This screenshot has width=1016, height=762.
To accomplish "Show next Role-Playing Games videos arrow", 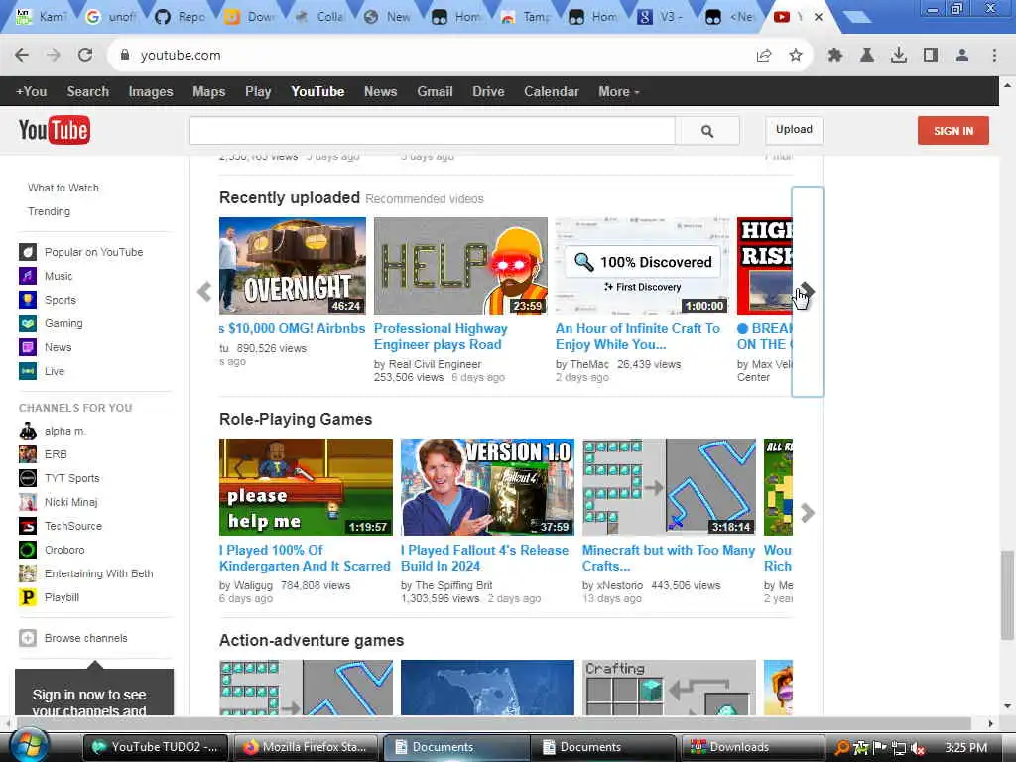I will click(808, 513).
